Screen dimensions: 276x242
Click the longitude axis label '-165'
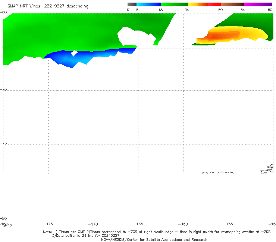click(x=138, y=224)
